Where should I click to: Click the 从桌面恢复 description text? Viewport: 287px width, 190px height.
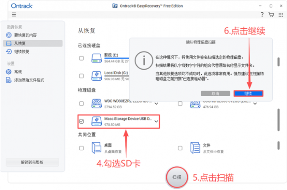point(113,152)
